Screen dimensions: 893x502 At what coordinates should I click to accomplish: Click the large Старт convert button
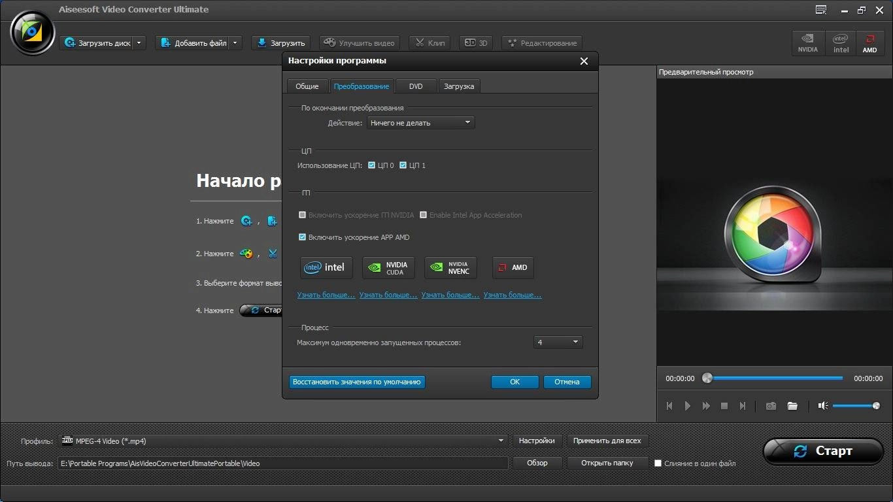[x=823, y=451]
